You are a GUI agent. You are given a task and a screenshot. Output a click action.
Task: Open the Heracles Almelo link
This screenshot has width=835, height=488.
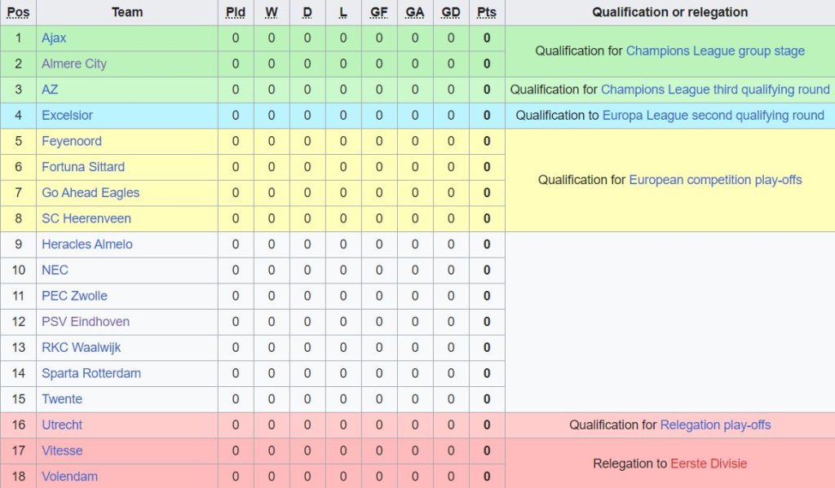pos(87,244)
